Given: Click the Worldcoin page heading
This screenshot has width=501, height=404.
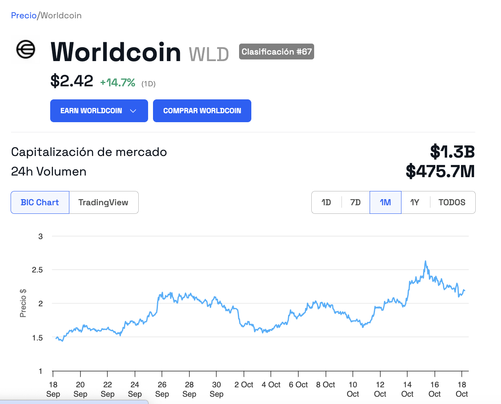Looking at the screenshot, I should [116, 52].
